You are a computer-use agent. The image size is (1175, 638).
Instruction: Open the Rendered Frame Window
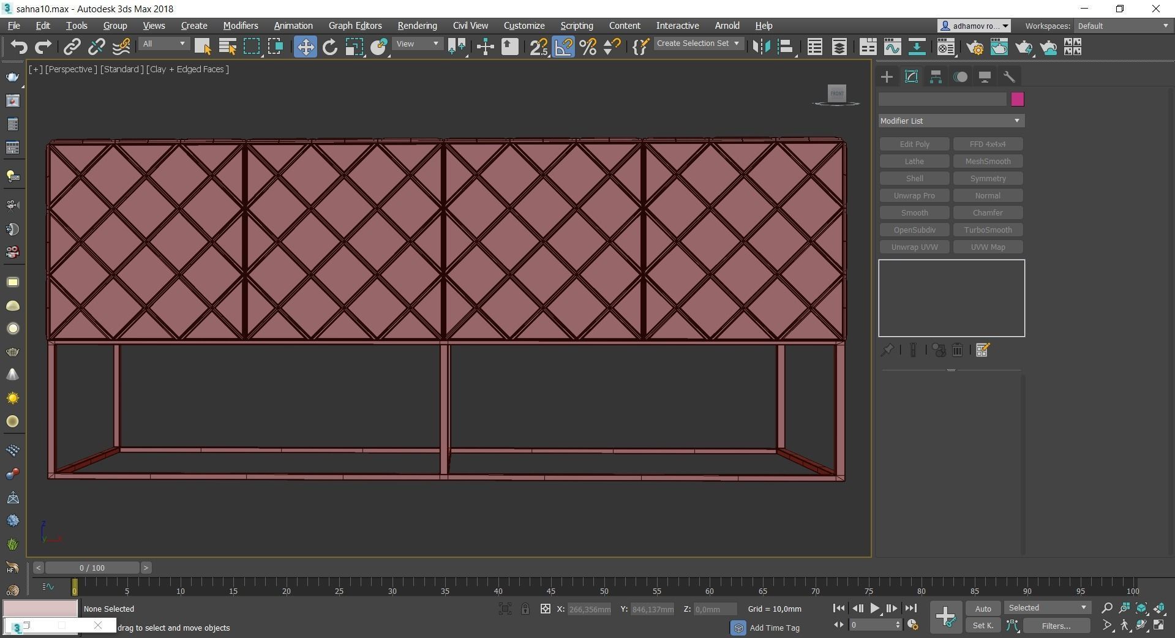point(999,47)
